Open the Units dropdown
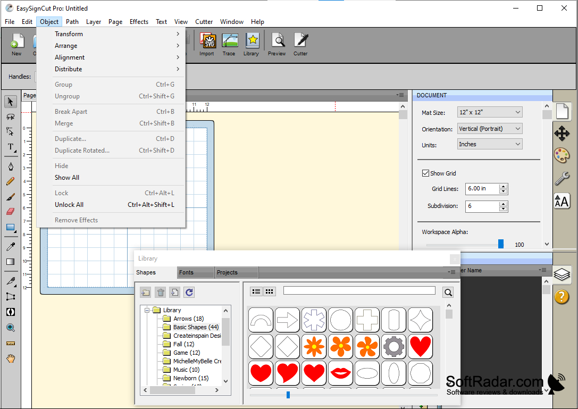 (x=490, y=144)
